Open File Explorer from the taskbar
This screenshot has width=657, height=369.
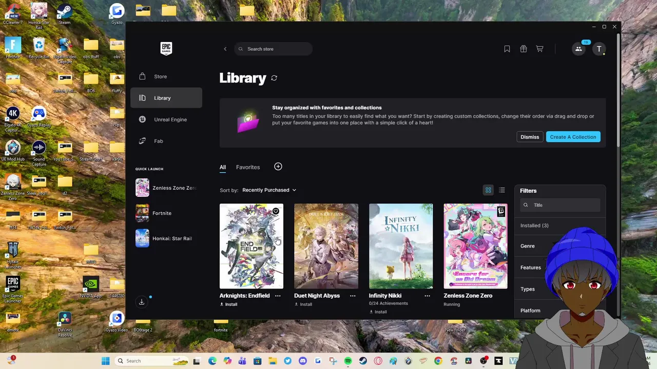coord(273,361)
